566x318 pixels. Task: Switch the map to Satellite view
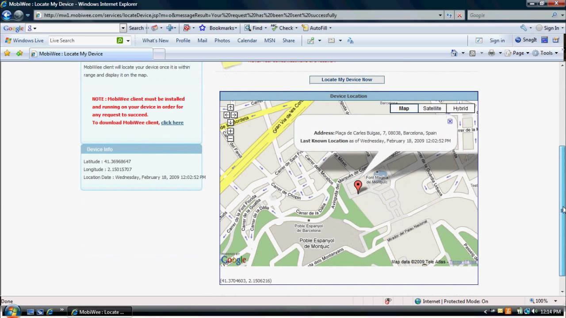tap(432, 108)
